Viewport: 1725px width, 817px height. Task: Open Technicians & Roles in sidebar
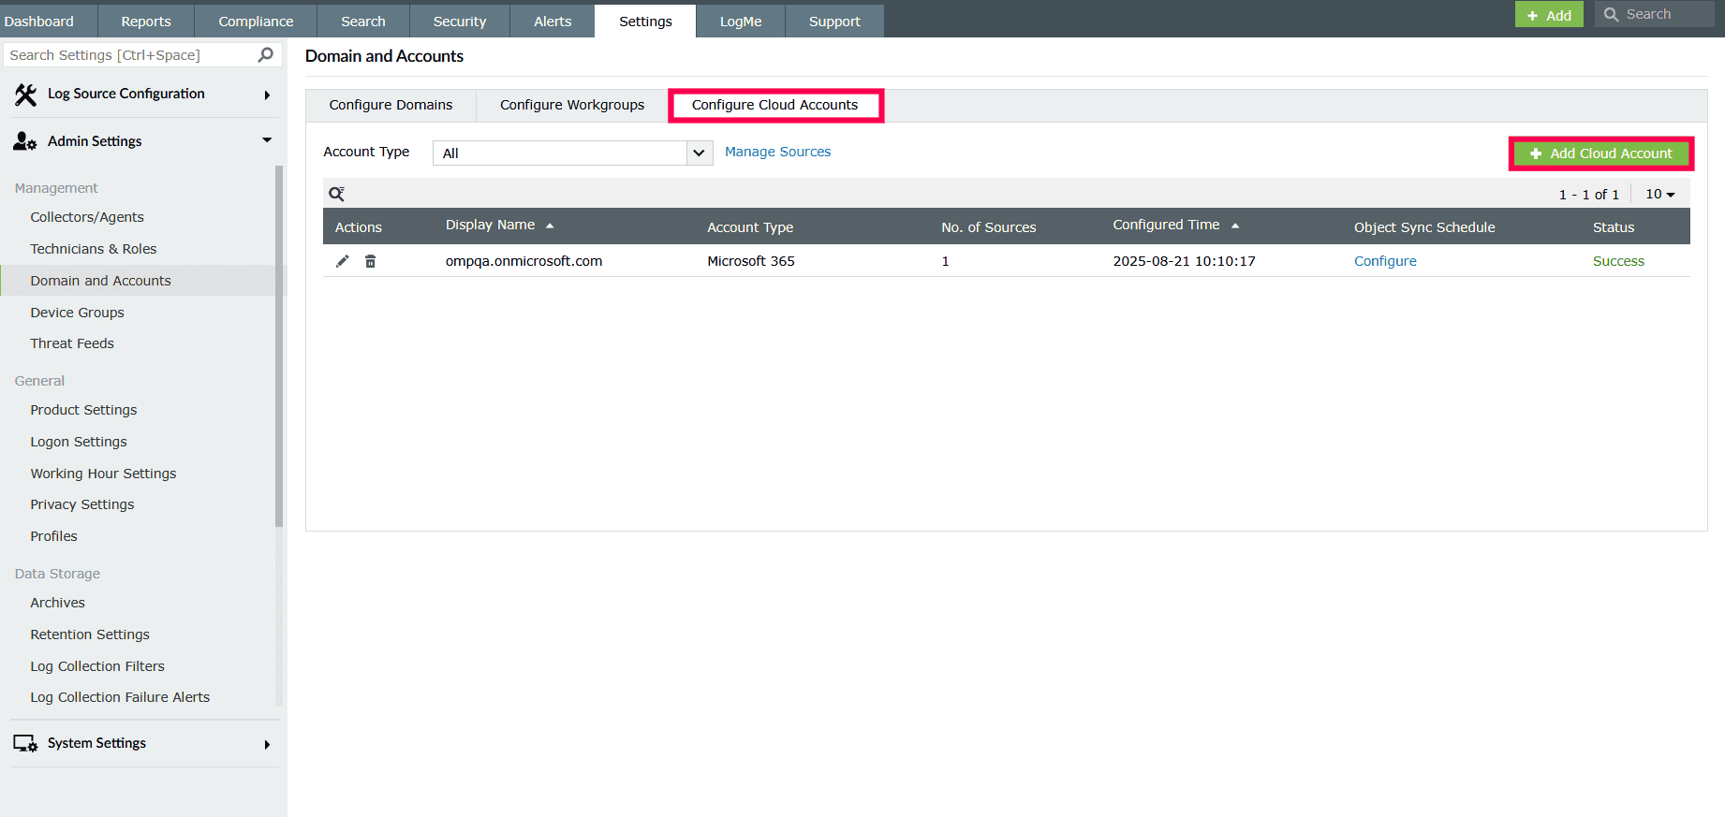point(94,249)
